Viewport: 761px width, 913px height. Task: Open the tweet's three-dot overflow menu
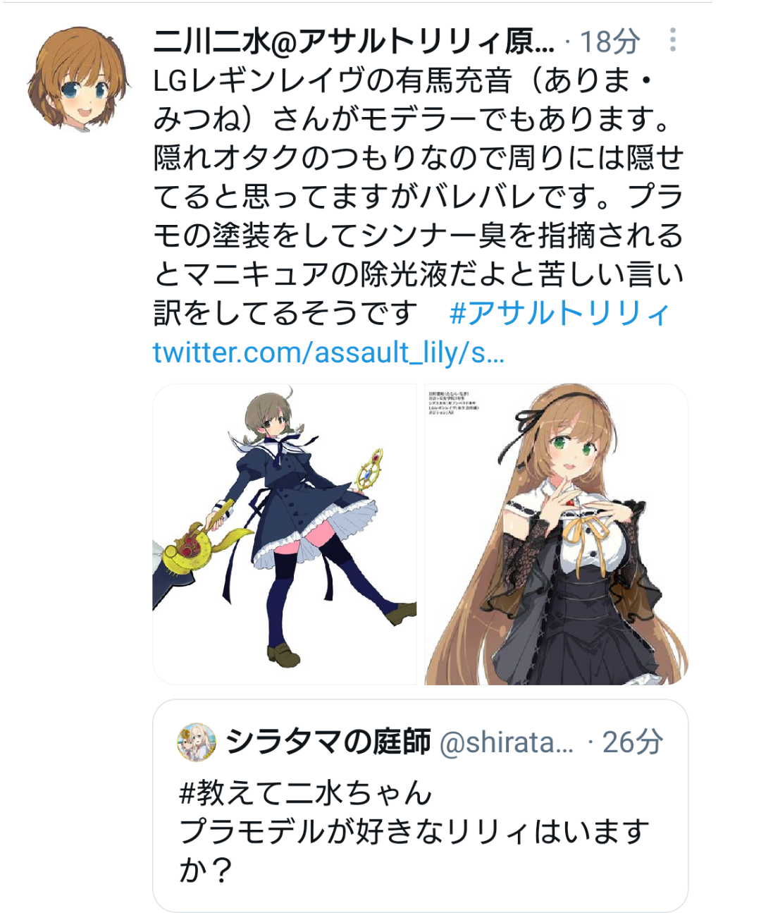point(673,40)
